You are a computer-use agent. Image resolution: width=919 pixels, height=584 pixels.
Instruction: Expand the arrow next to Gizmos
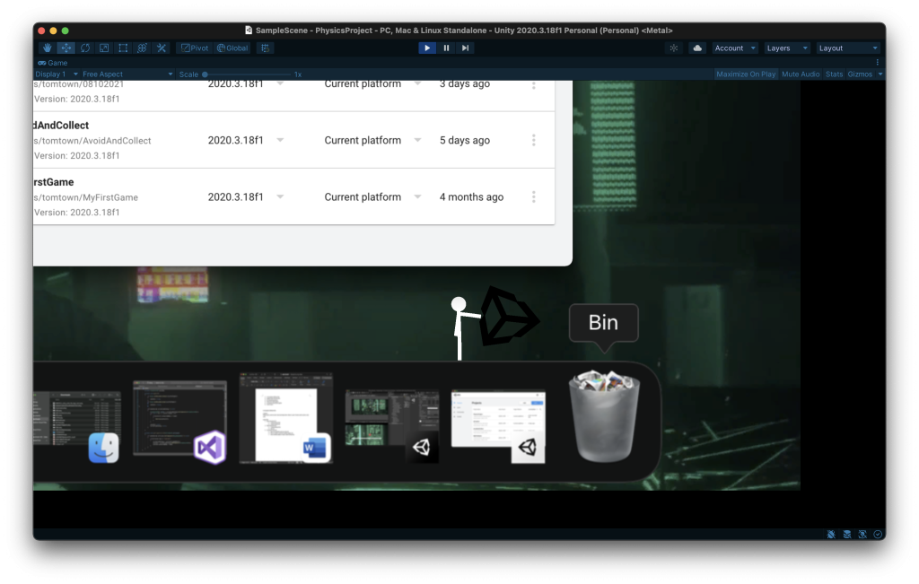coord(880,74)
